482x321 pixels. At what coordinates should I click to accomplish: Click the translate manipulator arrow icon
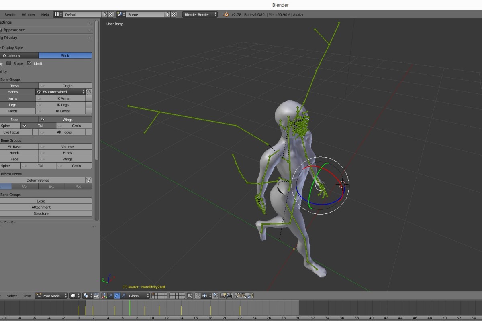110,296
